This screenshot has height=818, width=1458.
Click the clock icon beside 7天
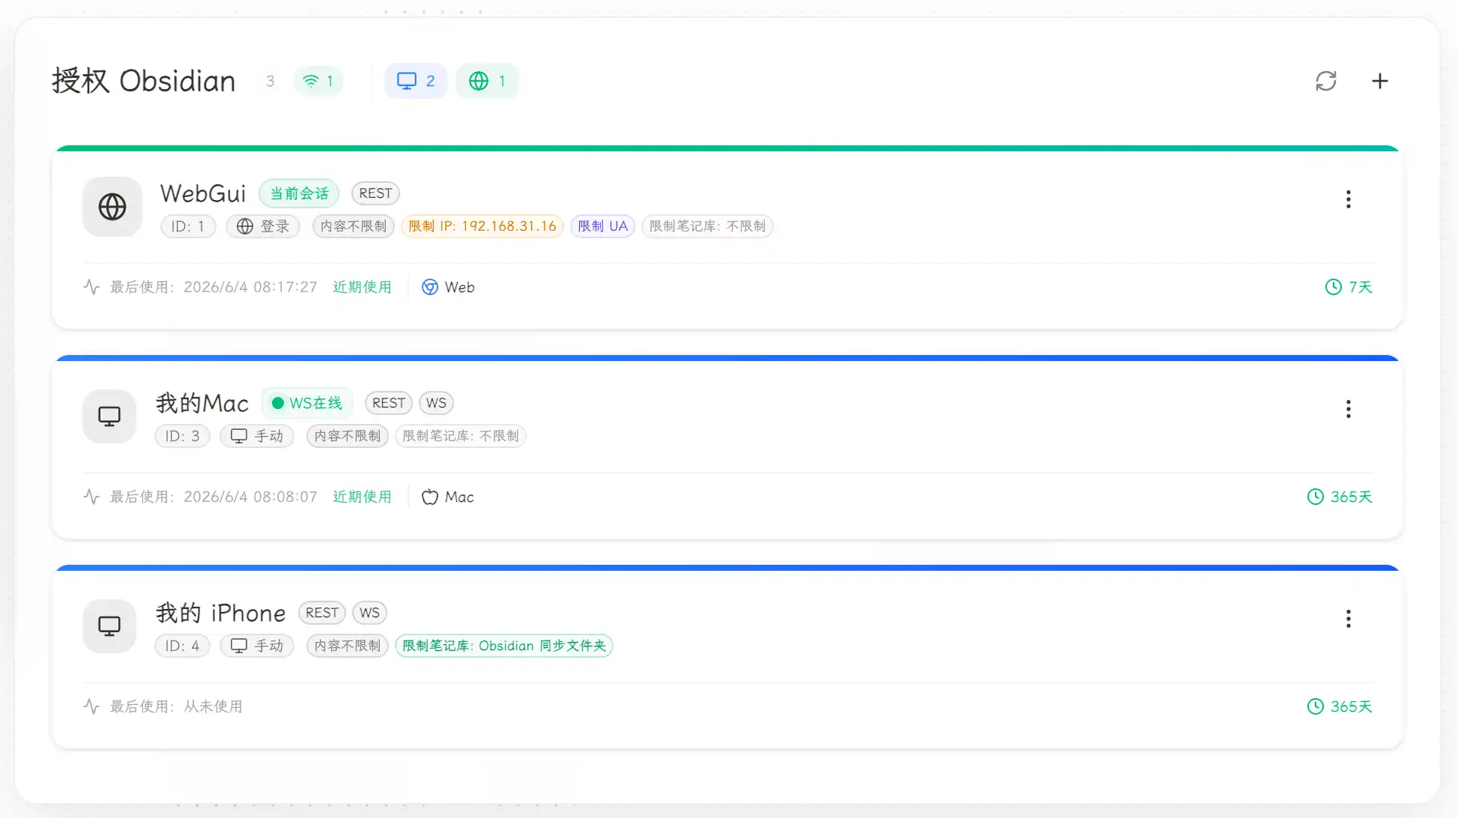(1334, 287)
